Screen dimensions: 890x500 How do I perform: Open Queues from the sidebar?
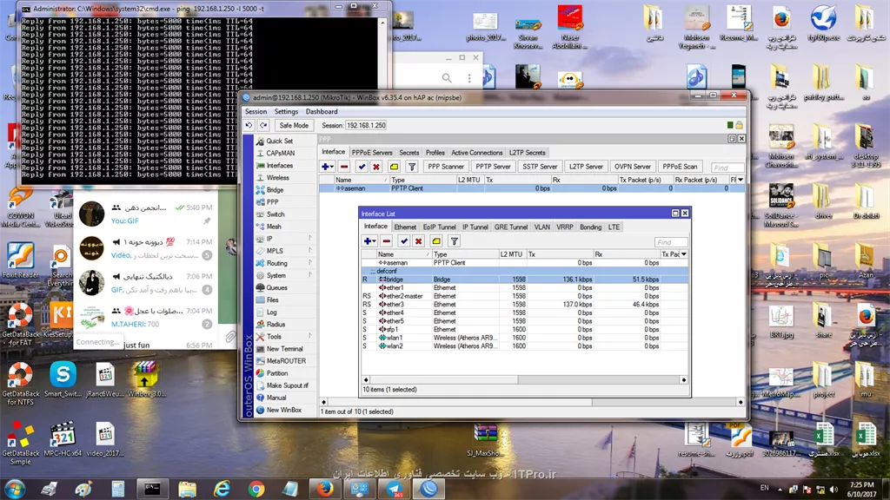coord(276,287)
